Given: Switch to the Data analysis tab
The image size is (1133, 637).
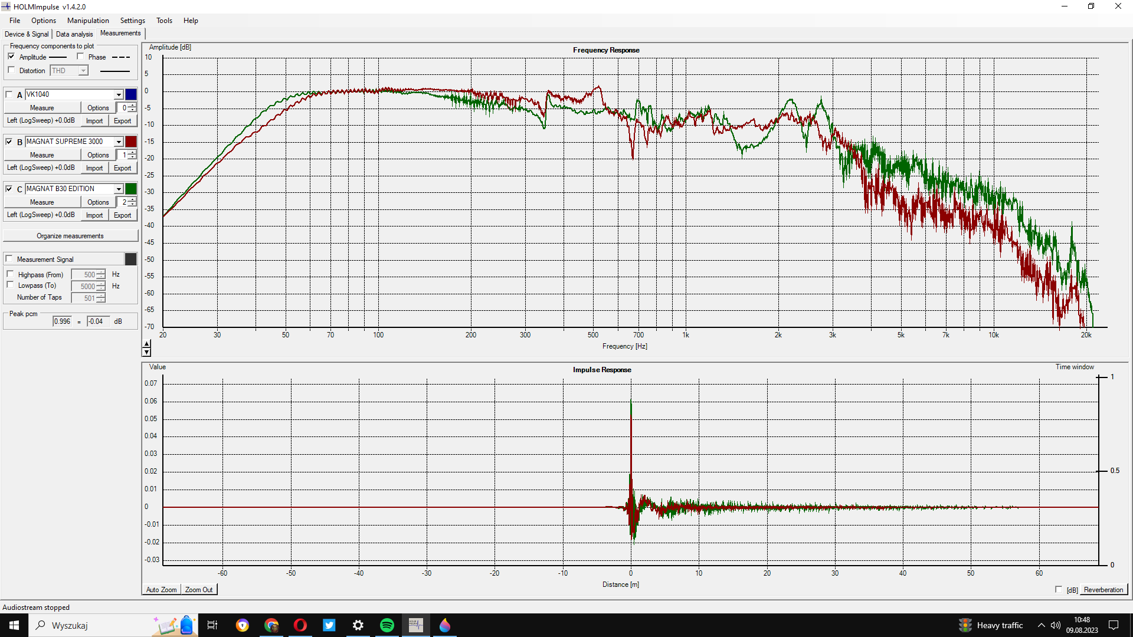Looking at the screenshot, I should pyautogui.click(x=74, y=34).
